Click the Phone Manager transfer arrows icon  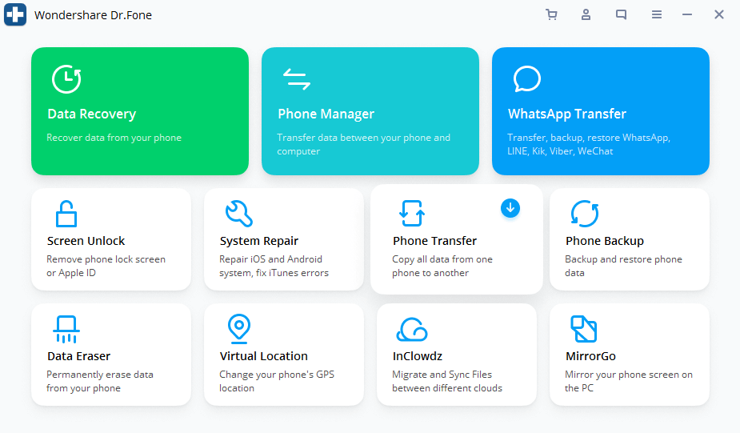pos(296,79)
